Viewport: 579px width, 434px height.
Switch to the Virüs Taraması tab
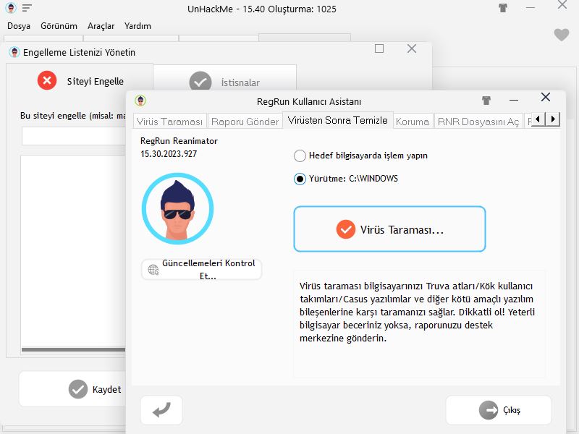(169, 121)
